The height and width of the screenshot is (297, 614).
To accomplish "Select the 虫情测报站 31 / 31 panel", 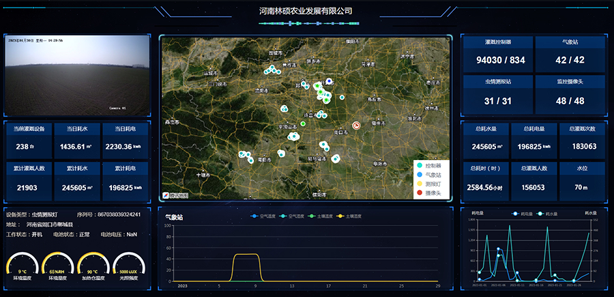I will point(498,92).
